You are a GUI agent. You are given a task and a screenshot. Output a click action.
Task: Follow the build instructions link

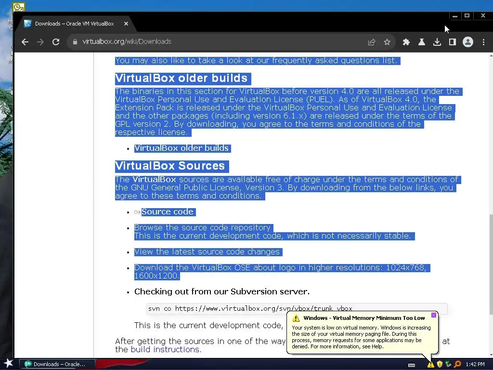(x=165, y=350)
